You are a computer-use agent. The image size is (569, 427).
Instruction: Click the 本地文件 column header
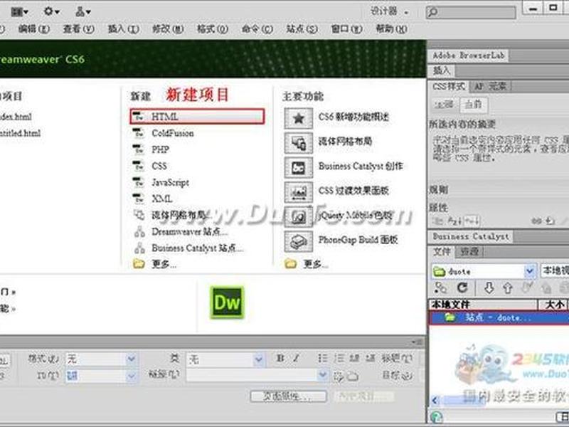[483, 305]
